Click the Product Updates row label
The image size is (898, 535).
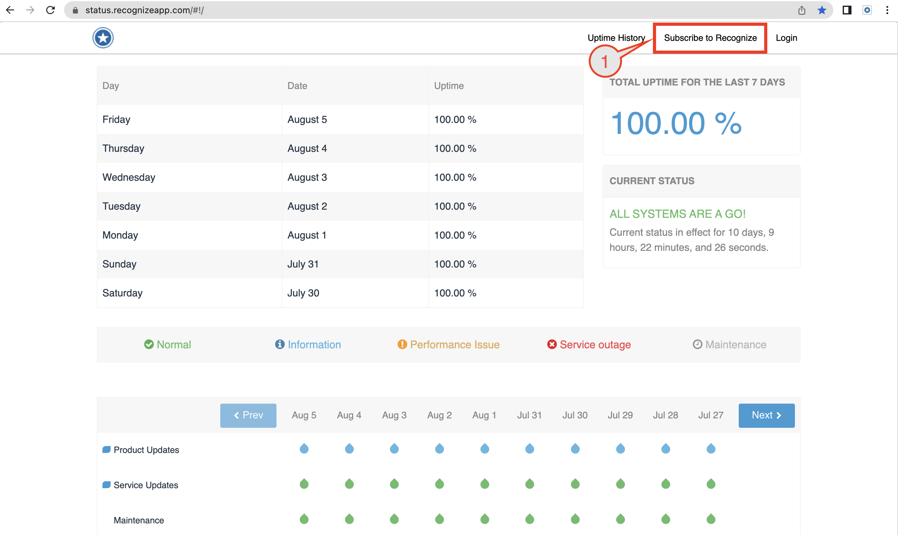coord(146,450)
